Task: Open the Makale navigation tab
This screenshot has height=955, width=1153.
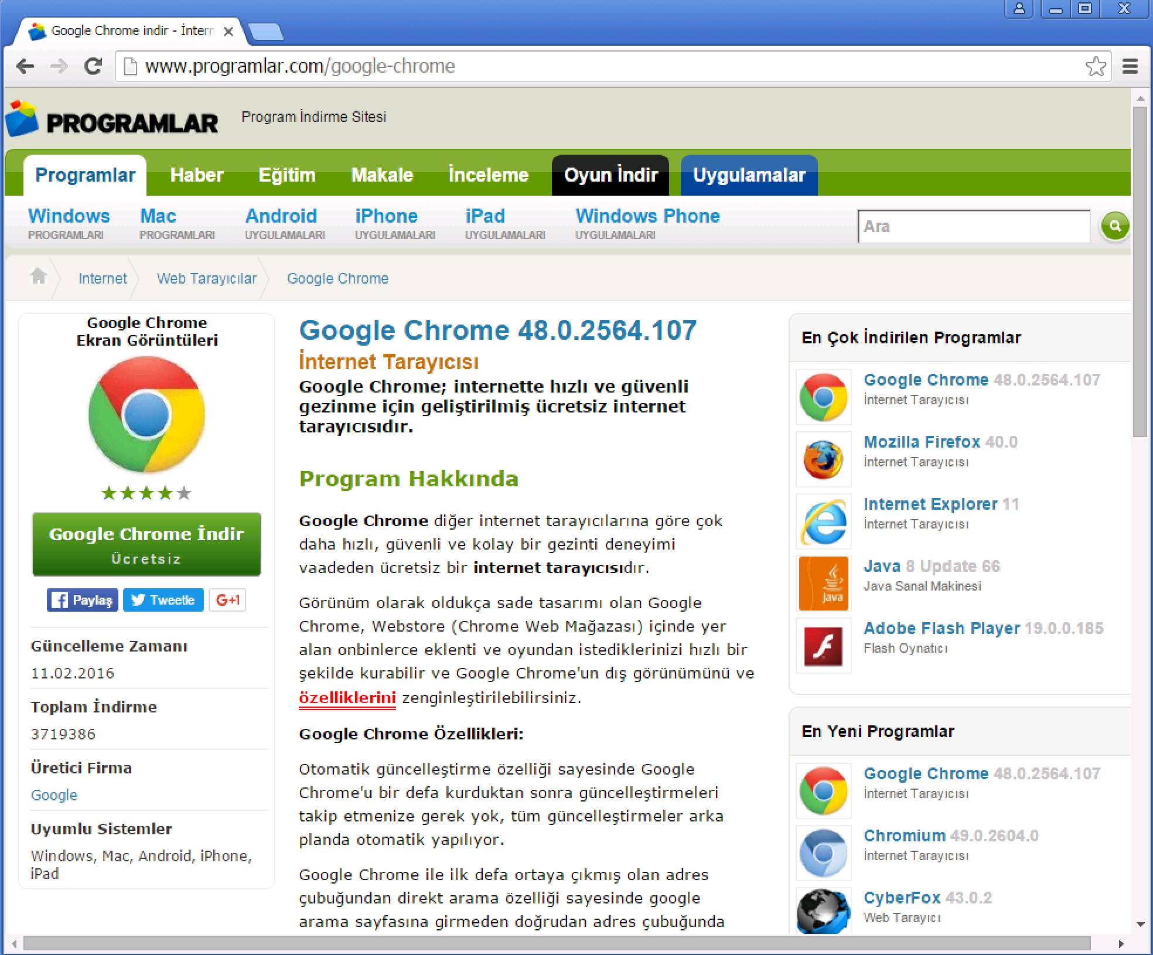Action: pos(382,175)
